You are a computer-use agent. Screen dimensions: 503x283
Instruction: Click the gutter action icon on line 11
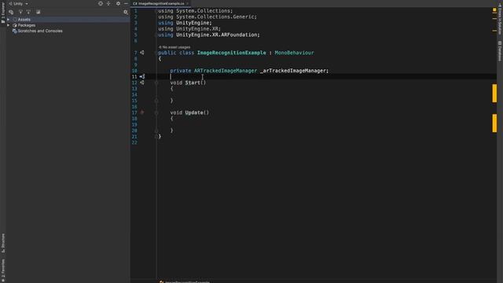tap(142, 77)
